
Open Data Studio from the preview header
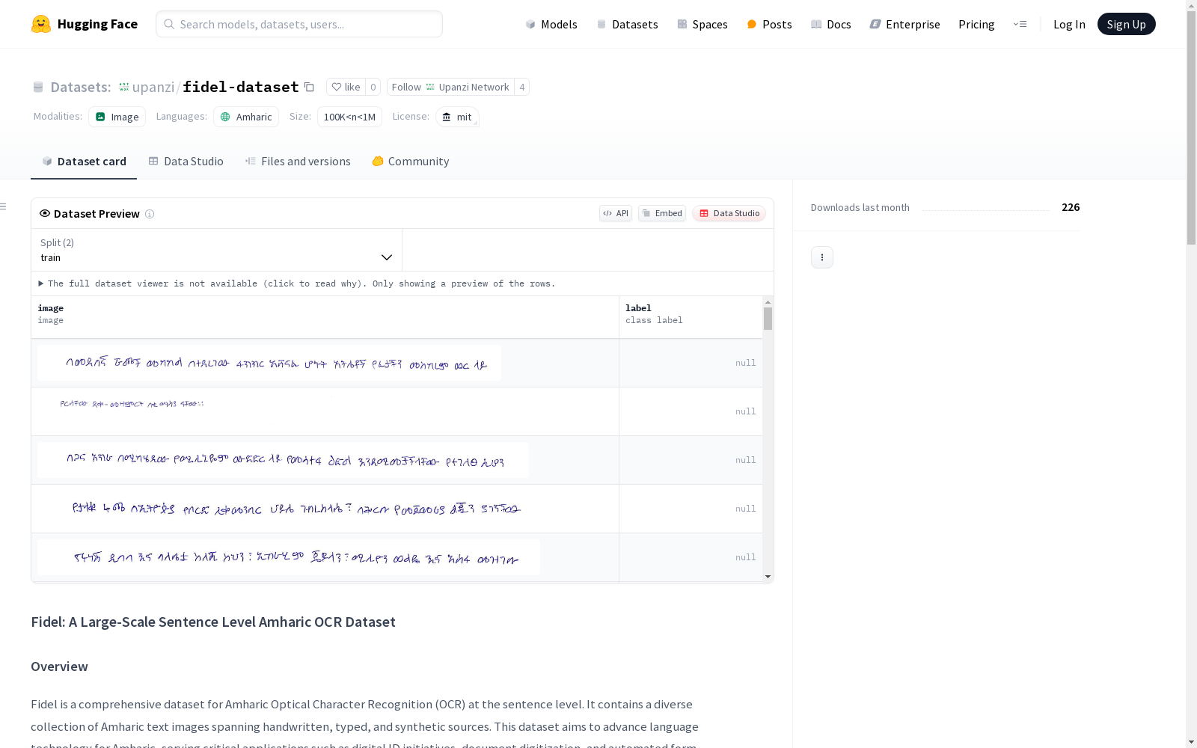[729, 213]
